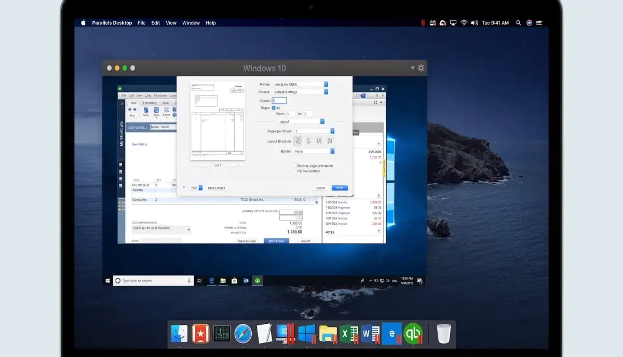Screen dimensions: 623x357
Task: Click the Copies input field
Action: [279, 100]
